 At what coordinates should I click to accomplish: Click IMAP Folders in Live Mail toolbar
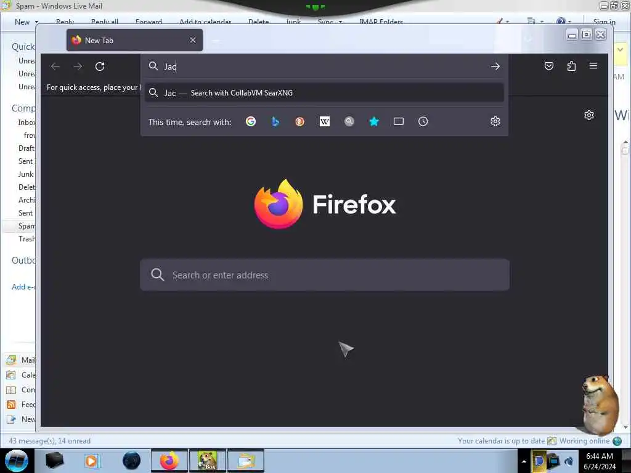coord(381,22)
